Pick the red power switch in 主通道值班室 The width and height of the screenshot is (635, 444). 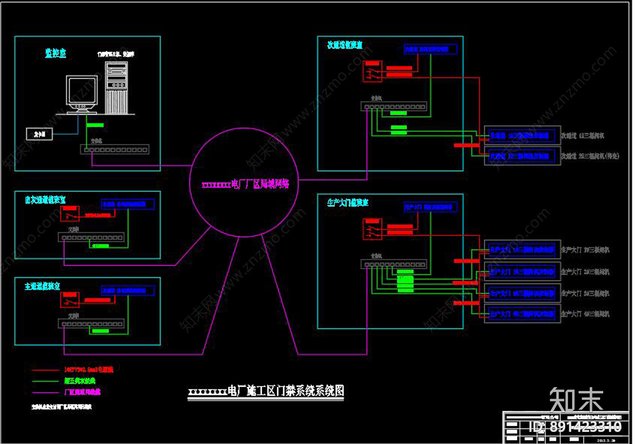(x=70, y=300)
